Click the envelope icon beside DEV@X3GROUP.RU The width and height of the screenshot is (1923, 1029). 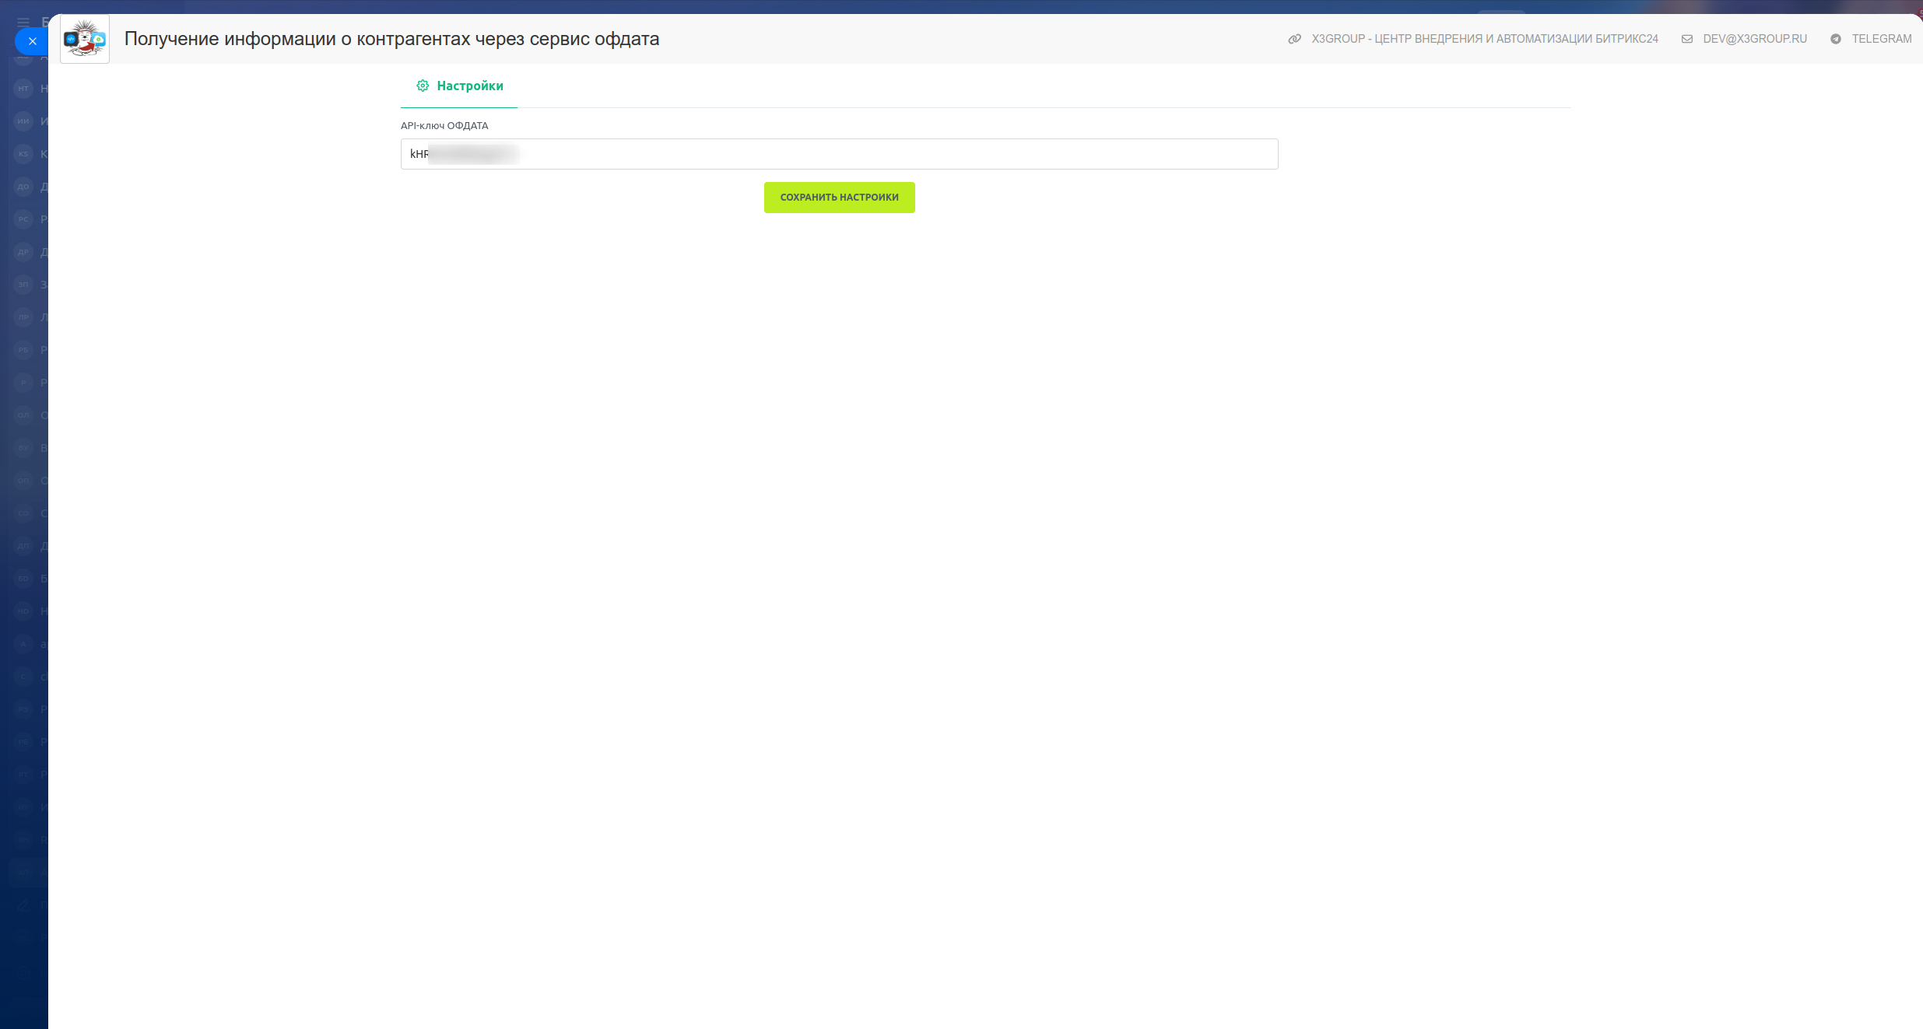coord(1686,39)
